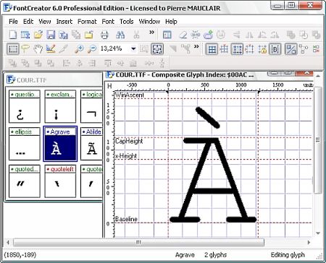Open the zoom percentage dropdown arrow

133,49
